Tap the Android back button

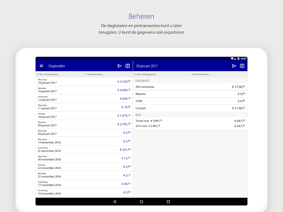point(114,202)
